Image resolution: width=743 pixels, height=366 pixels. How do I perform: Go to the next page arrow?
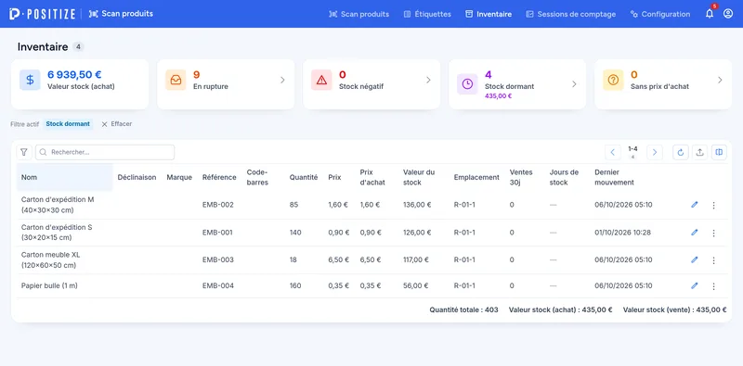click(x=655, y=152)
